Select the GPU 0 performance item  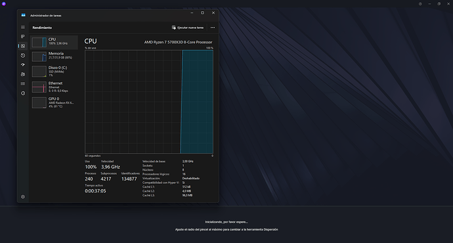[x=54, y=102]
